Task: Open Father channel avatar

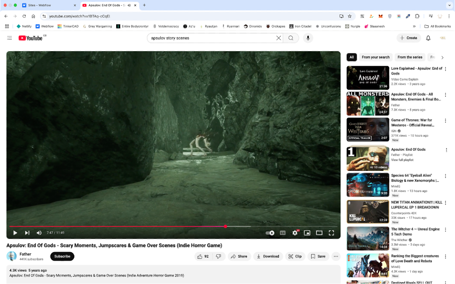Action: [x=12, y=256]
